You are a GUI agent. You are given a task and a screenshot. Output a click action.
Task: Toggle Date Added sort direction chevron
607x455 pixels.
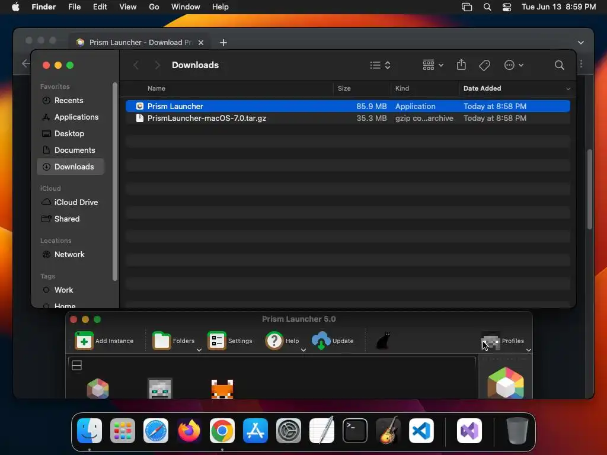(568, 89)
